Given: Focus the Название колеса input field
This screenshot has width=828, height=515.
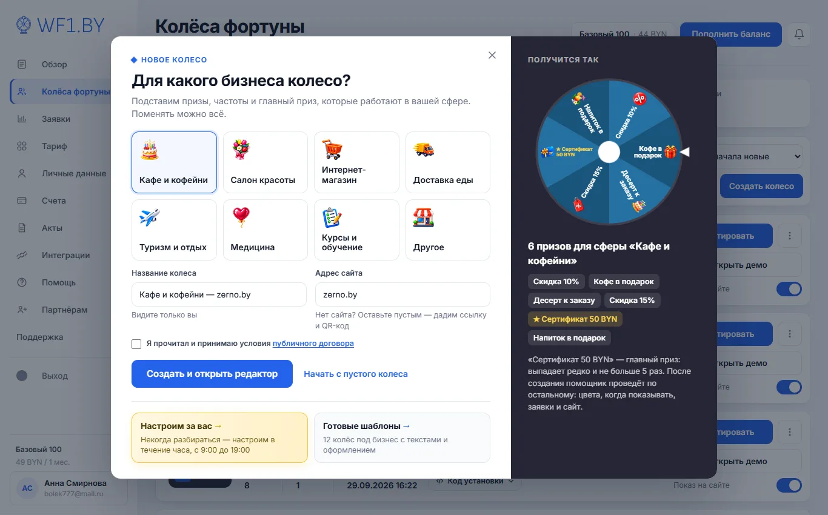Looking at the screenshot, I should (x=219, y=294).
